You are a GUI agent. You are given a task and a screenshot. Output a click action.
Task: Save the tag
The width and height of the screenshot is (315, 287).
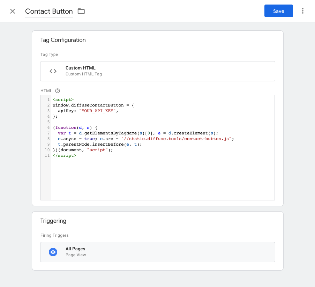278,11
